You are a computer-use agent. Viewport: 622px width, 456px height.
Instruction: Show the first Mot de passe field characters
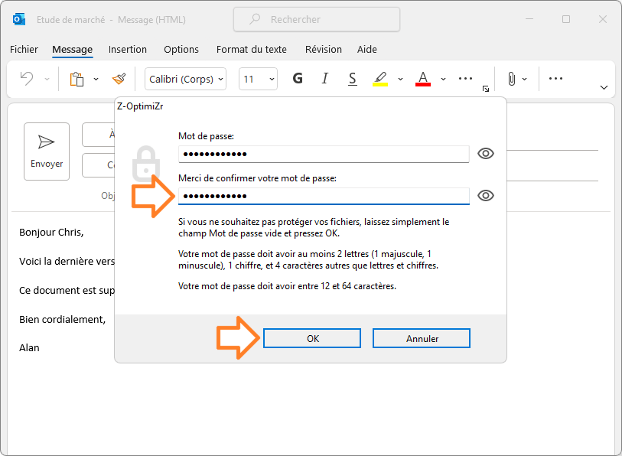click(486, 153)
